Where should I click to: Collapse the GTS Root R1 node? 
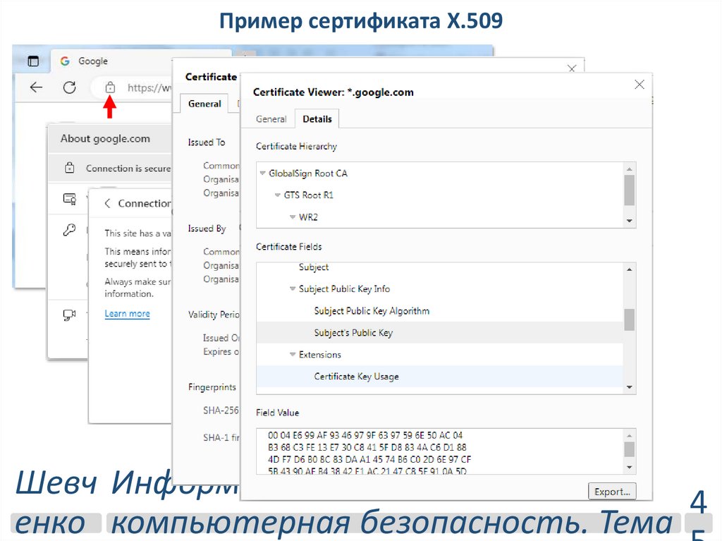[277, 195]
